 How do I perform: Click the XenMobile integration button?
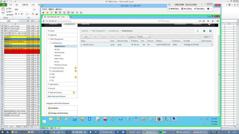click(62, 108)
